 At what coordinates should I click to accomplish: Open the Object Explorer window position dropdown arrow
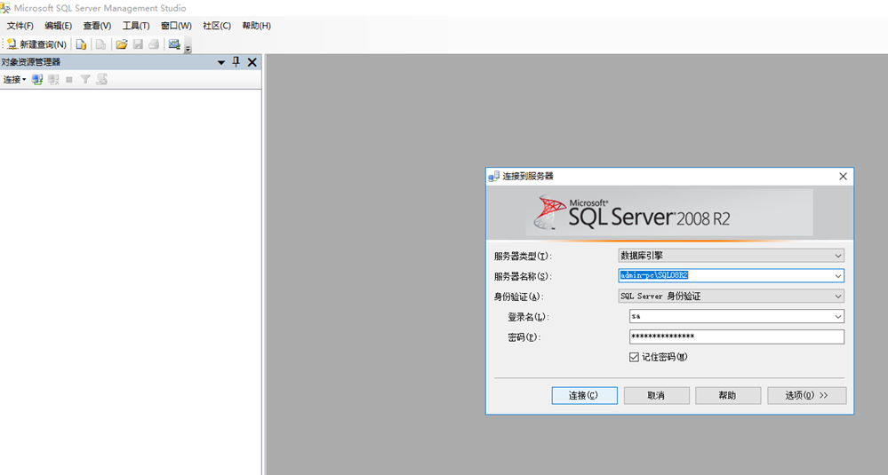[221, 62]
